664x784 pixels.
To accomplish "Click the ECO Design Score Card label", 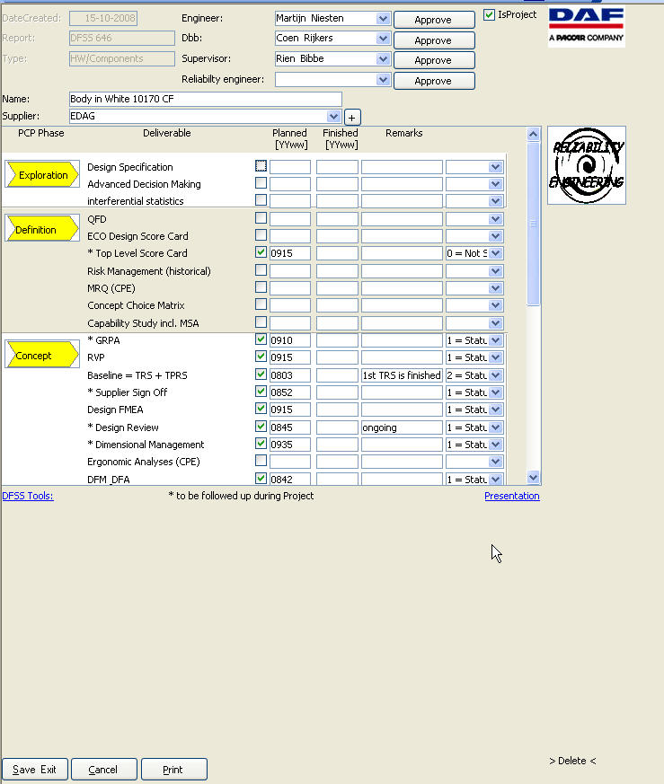I will pos(137,236).
